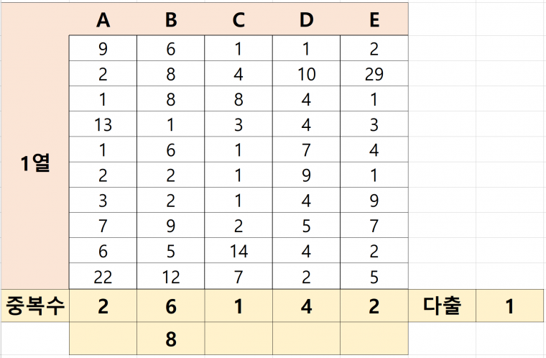Viewport: 546px width, 358px height.
Task: Select the empty yellow cell under column E
Action: tap(374, 339)
